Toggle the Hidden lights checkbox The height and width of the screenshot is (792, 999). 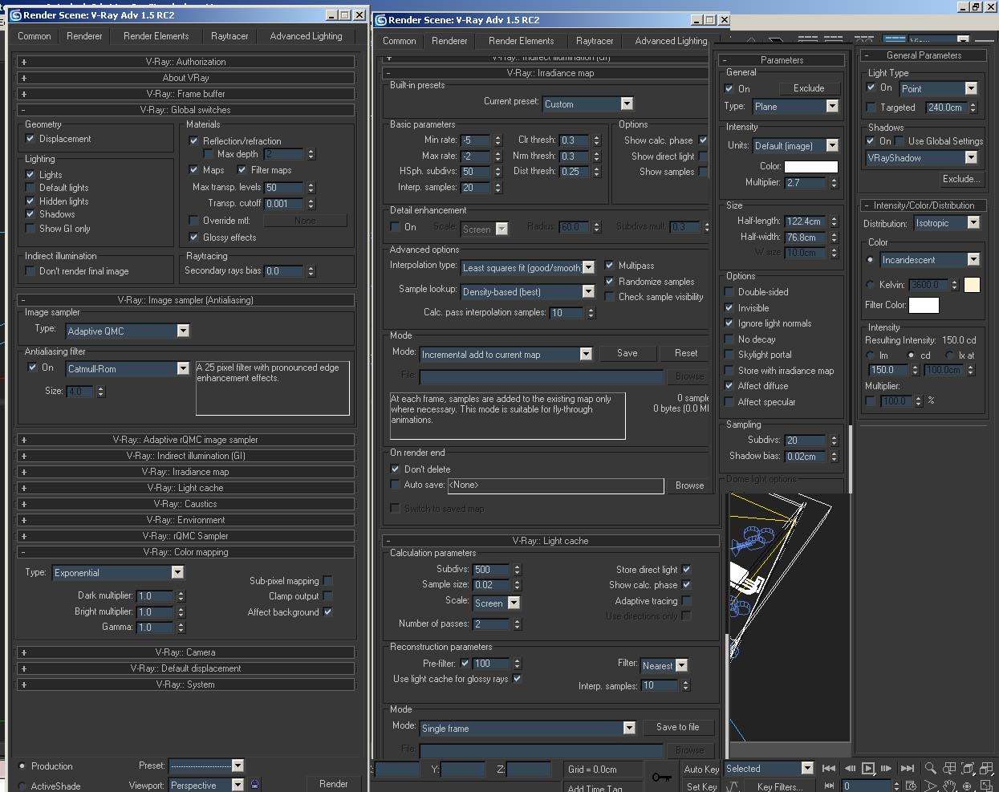[x=30, y=201]
